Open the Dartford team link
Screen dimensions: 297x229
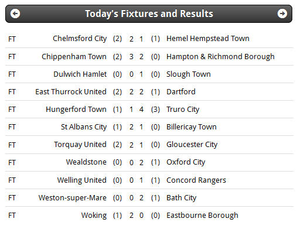[181, 92]
